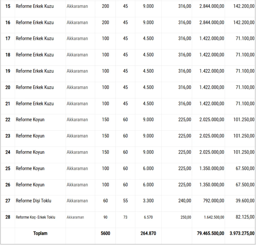Select price 240,00 in row 27
This screenshot has height=245, width=256.
tap(185, 201)
